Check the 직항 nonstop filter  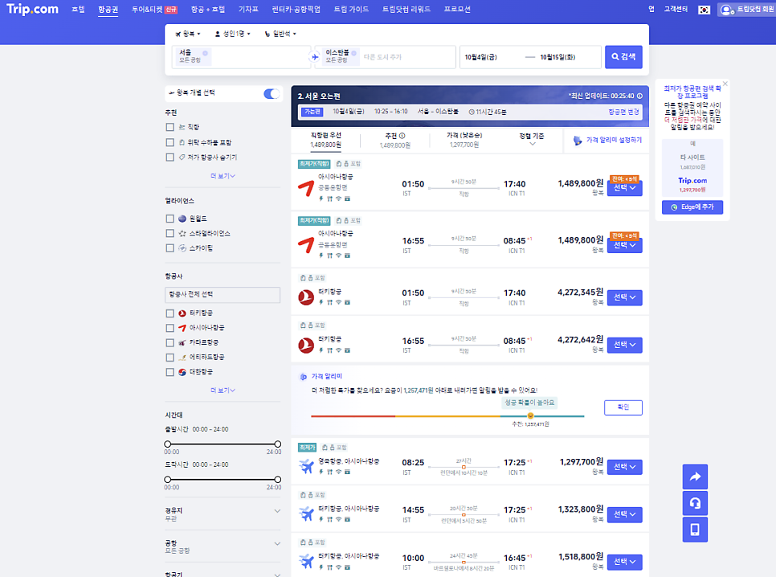169,127
